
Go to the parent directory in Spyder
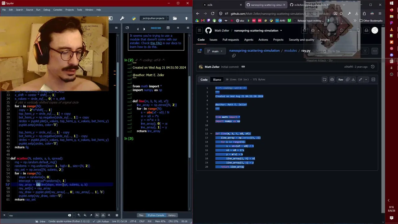pyautogui.click(x=186, y=18)
